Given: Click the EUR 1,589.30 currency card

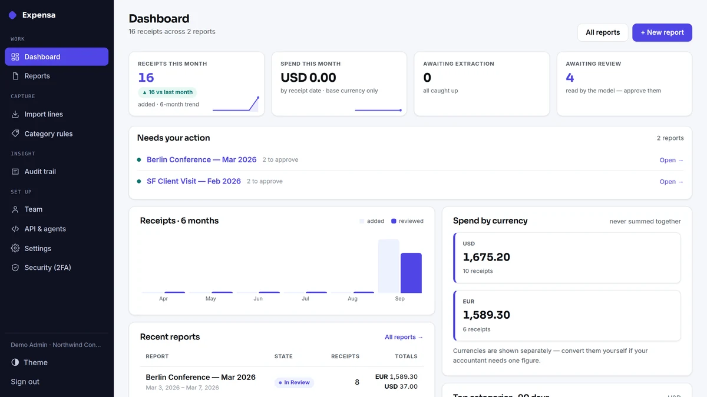Looking at the screenshot, I should (x=567, y=315).
